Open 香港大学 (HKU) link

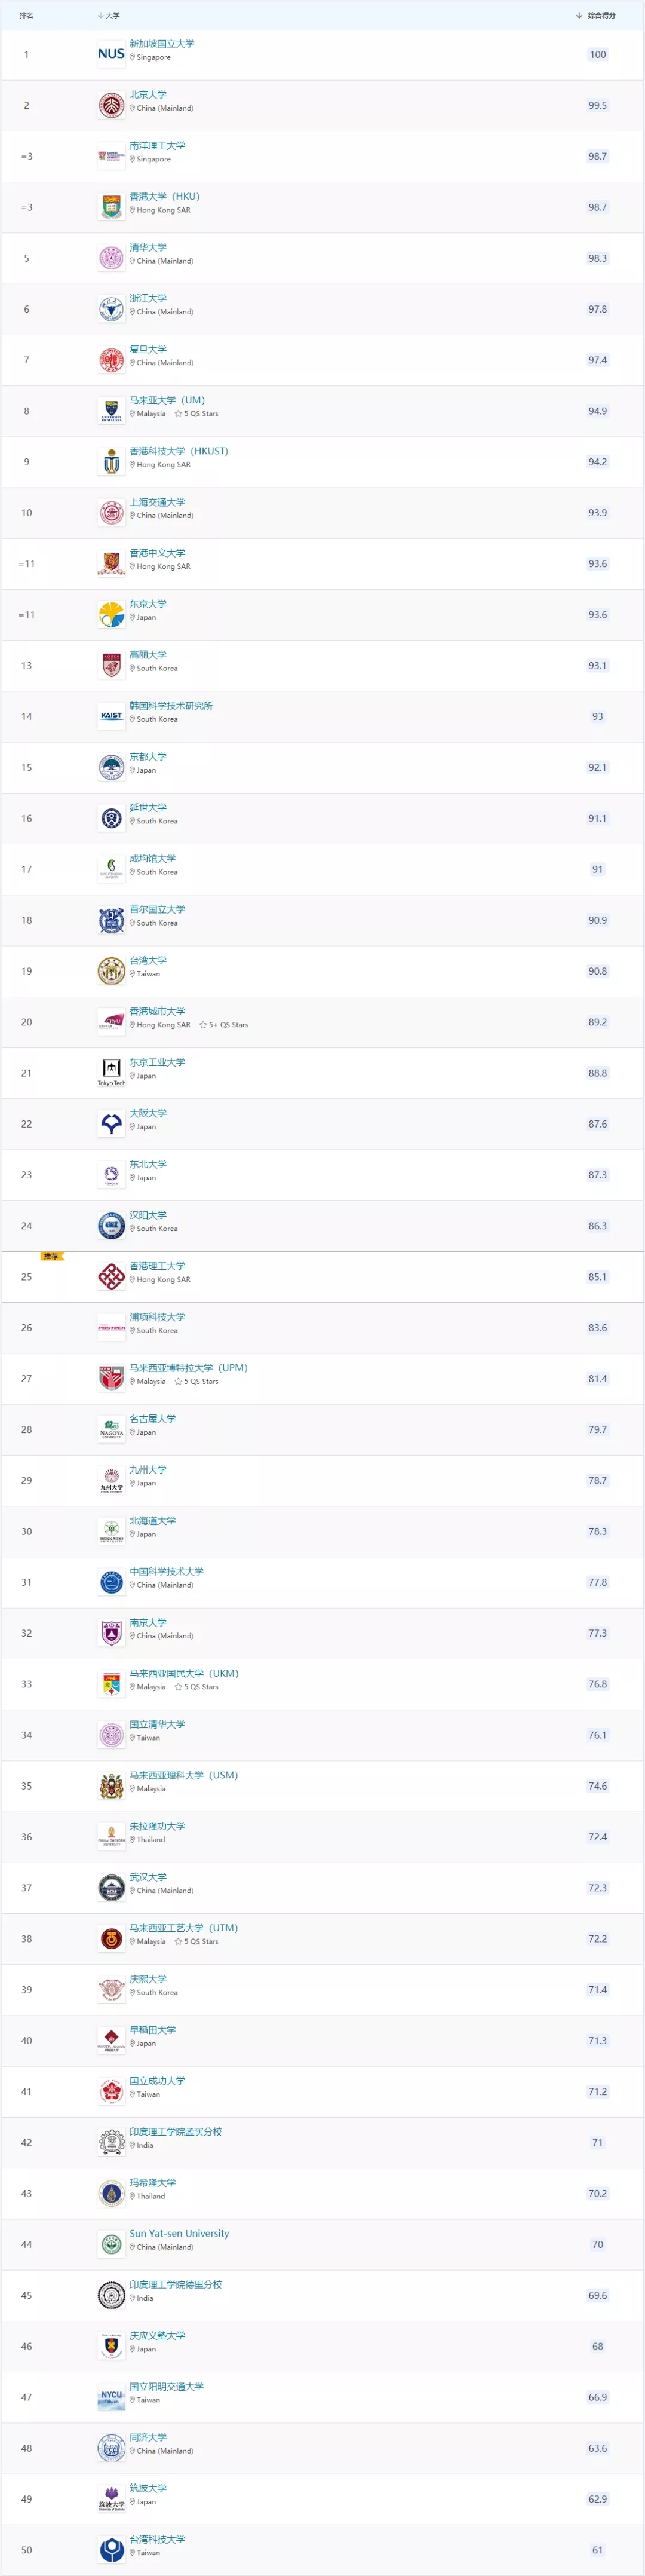click(164, 197)
